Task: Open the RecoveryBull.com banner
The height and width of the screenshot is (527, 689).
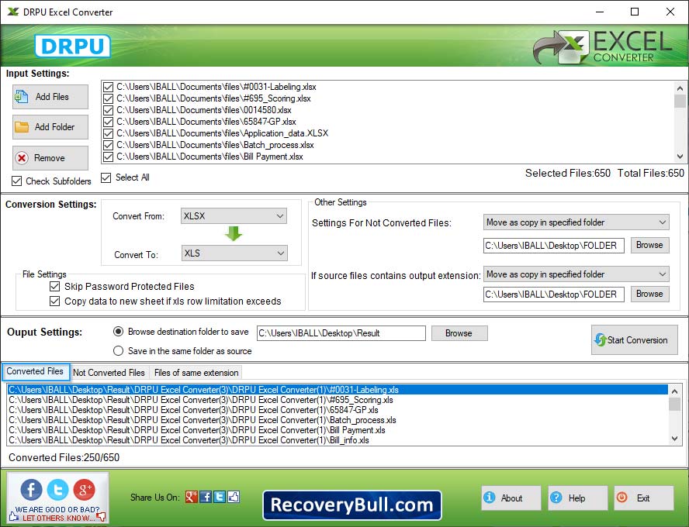Action: tap(352, 505)
